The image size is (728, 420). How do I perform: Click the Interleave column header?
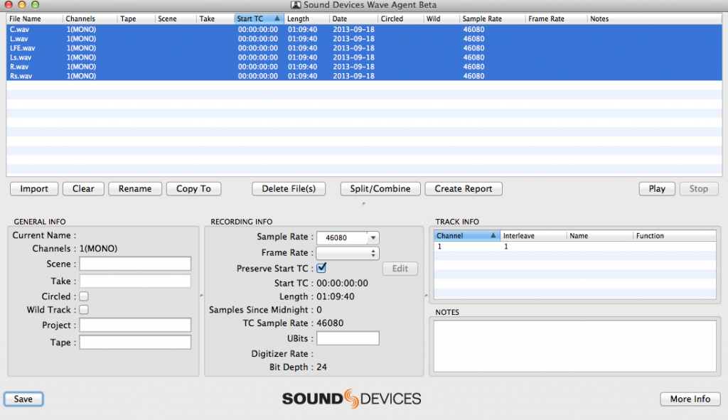pyautogui.click(x=533, y=236)
